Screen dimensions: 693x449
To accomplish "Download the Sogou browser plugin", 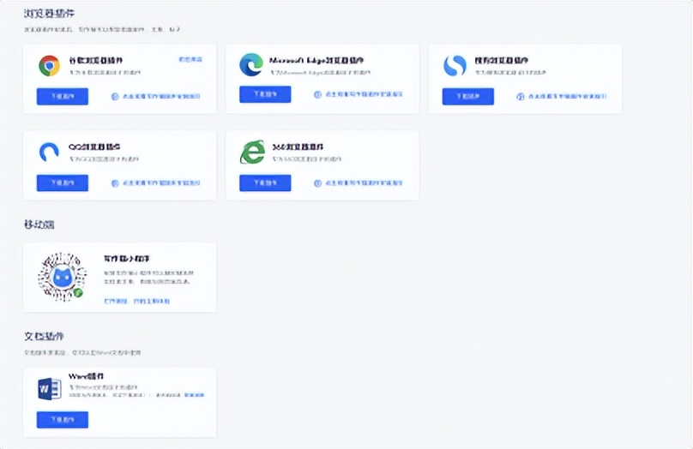I will click(x=468, y=96).
